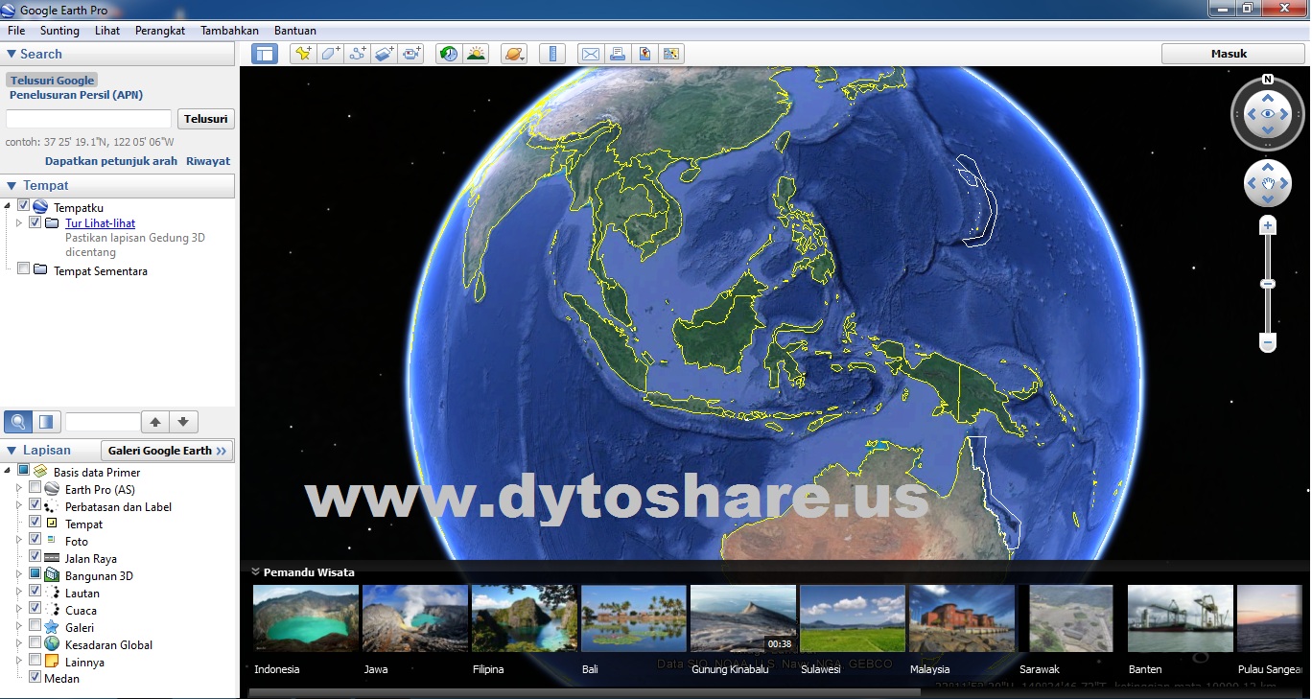
Task: Add a placemark with the pushpin tool
Action: (303, 54)
